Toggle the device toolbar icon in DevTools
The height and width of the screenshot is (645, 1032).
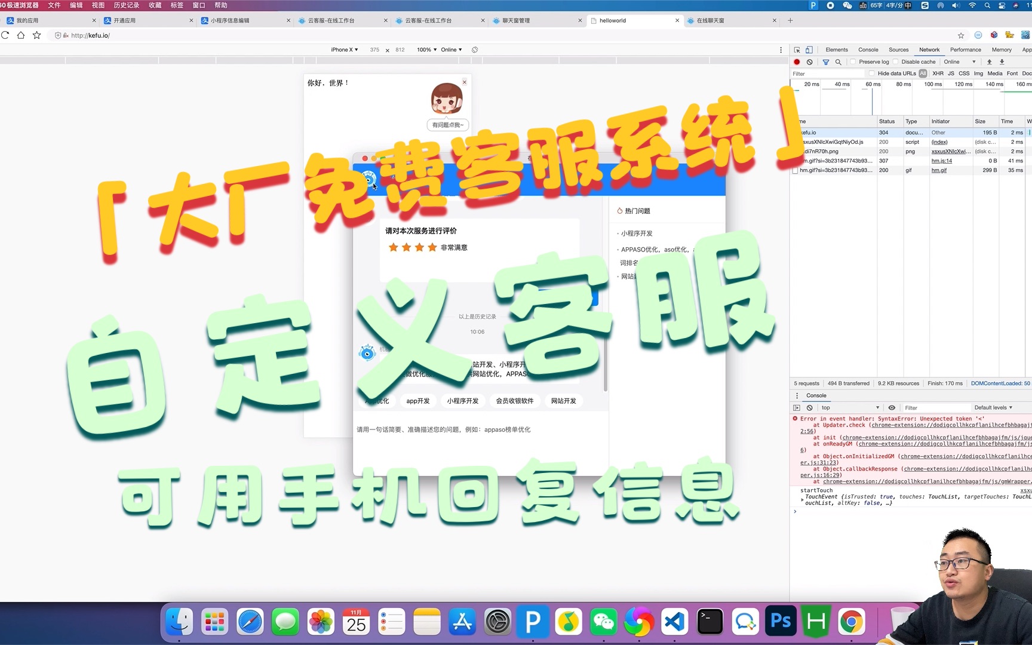(x=809, y=50)
